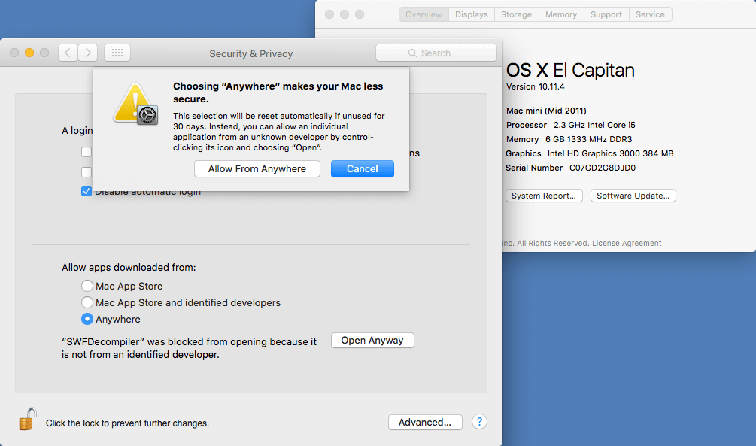Viewport: 756px width, 446px height.
Task: Check the Disable automatic login checkbox
Action: tap(87, 191)
